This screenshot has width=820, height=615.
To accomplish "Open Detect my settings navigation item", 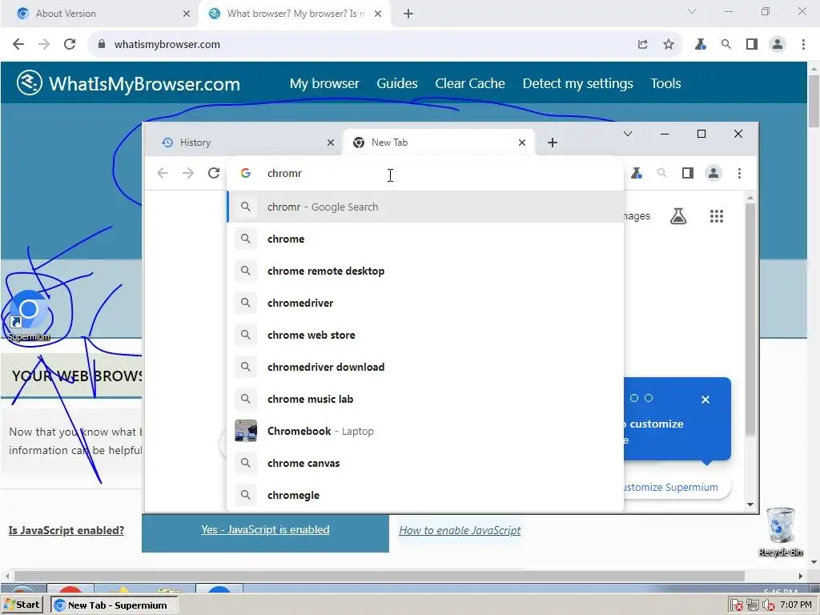I will click(x=577, y=83).
